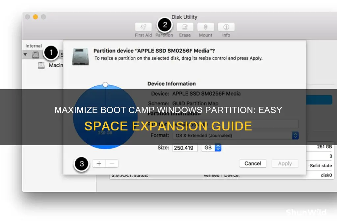The image size is (337, 224).
Task: Add a partition with the plus button
Action: [99, 163]
